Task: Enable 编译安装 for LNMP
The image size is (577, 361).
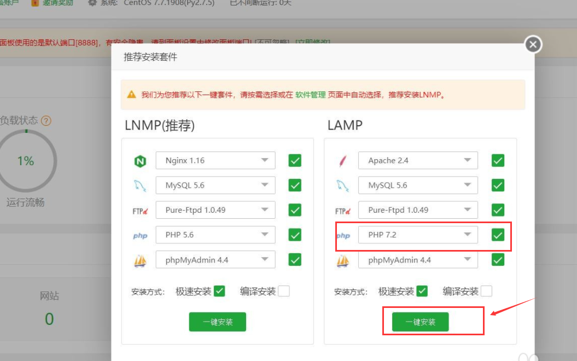Action: [284, 291]
